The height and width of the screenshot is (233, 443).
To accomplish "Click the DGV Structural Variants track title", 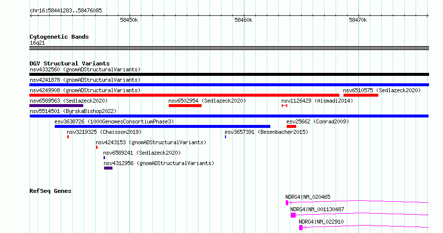I will (x=70, y=63).
